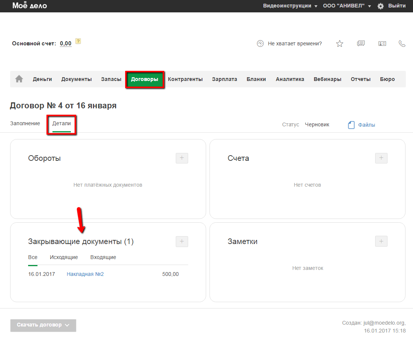Expand the Видеоинструкции dropdown
This screenshot has height=343, width=413.
(x=290, y=6)
